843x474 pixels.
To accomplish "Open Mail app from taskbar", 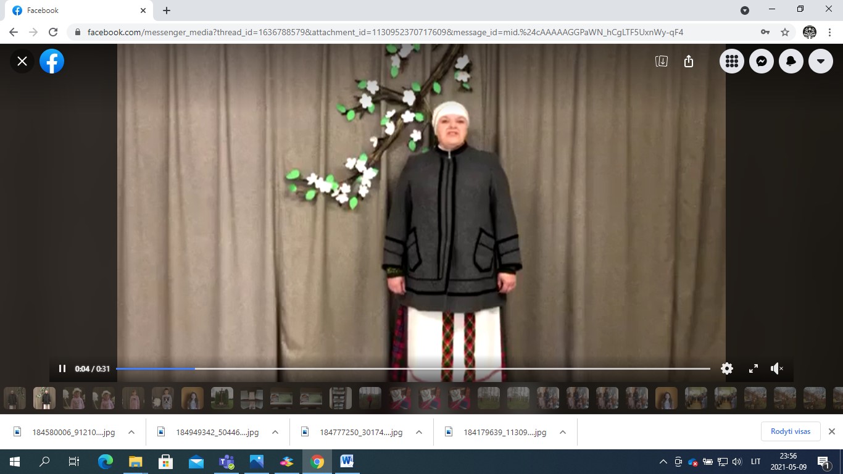I will [196, 462].
